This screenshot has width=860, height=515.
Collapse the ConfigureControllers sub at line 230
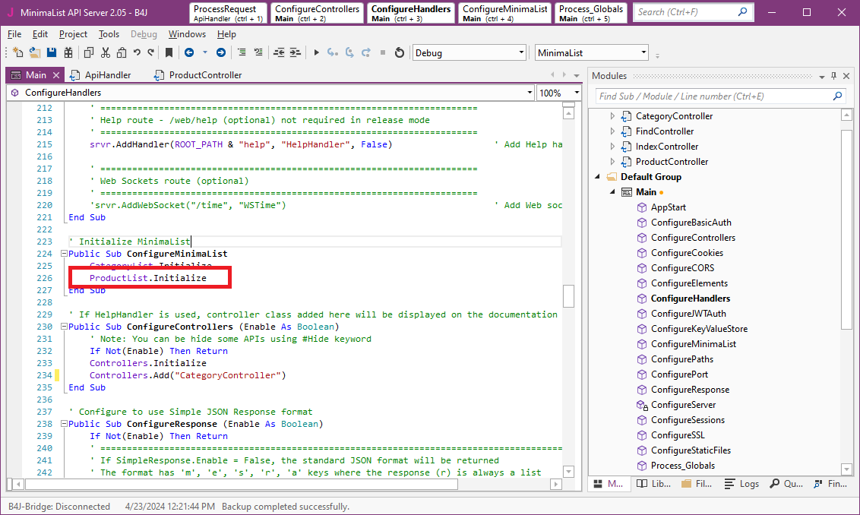click(64, 327)
